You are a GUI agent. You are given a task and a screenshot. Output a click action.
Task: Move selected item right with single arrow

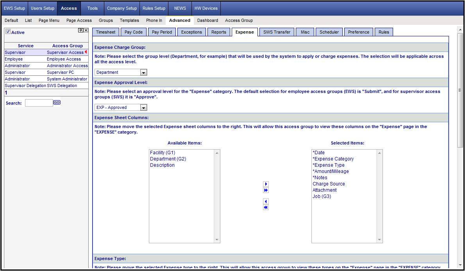(x=266, y=184)
